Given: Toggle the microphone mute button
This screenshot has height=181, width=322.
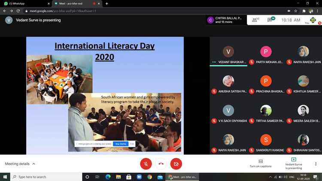Looking at the screenshot, I should point(146,163).
